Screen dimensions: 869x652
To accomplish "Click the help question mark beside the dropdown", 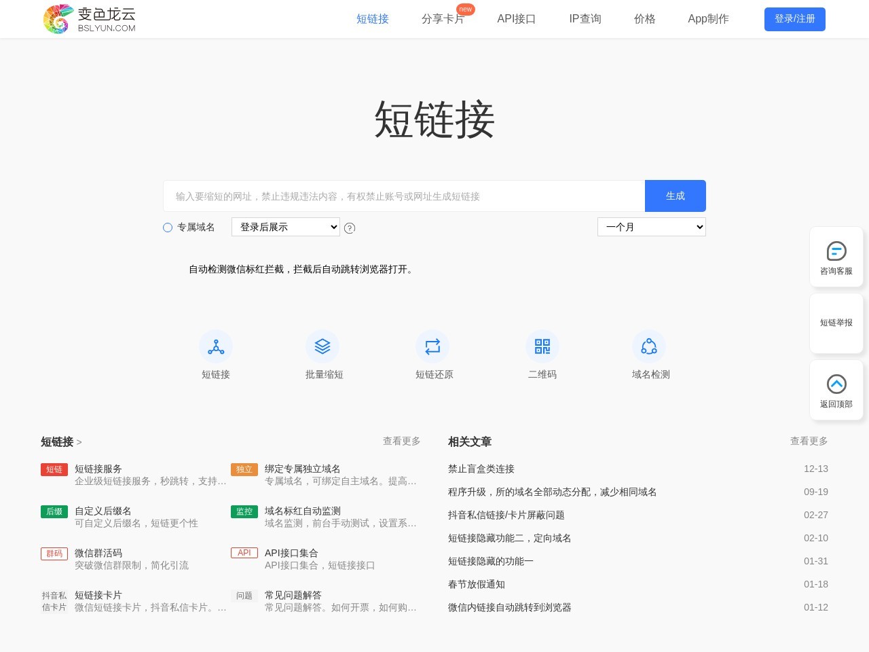I will click(x=350, y=228).
